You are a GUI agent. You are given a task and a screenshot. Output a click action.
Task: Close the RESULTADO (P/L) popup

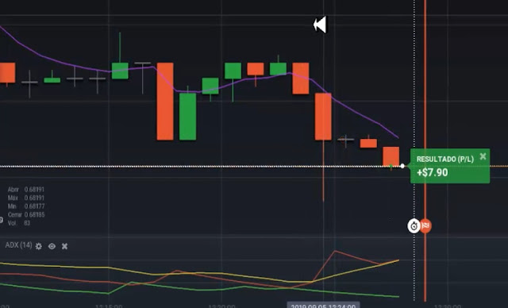tap(483, 156)
